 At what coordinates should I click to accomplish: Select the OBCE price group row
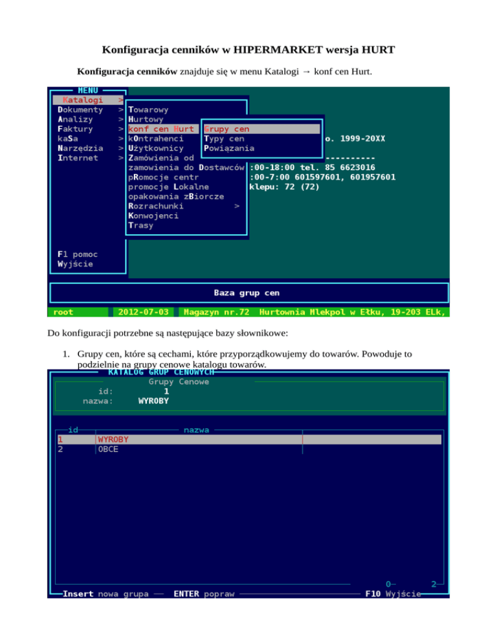tap(108, 449)
